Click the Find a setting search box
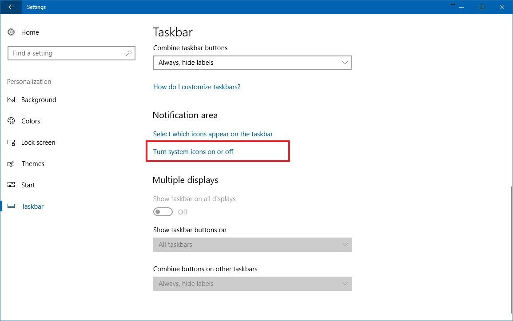 coord(71,53)
